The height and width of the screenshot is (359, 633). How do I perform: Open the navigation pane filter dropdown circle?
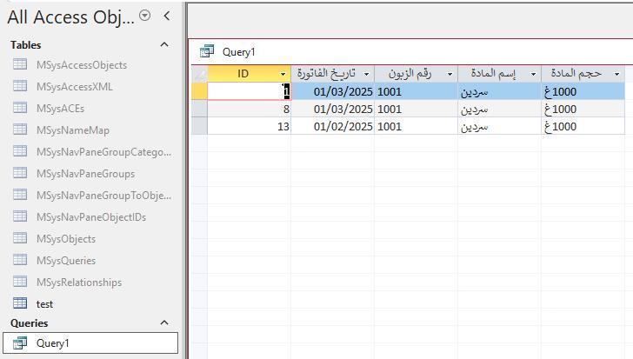tap(144, 16)
